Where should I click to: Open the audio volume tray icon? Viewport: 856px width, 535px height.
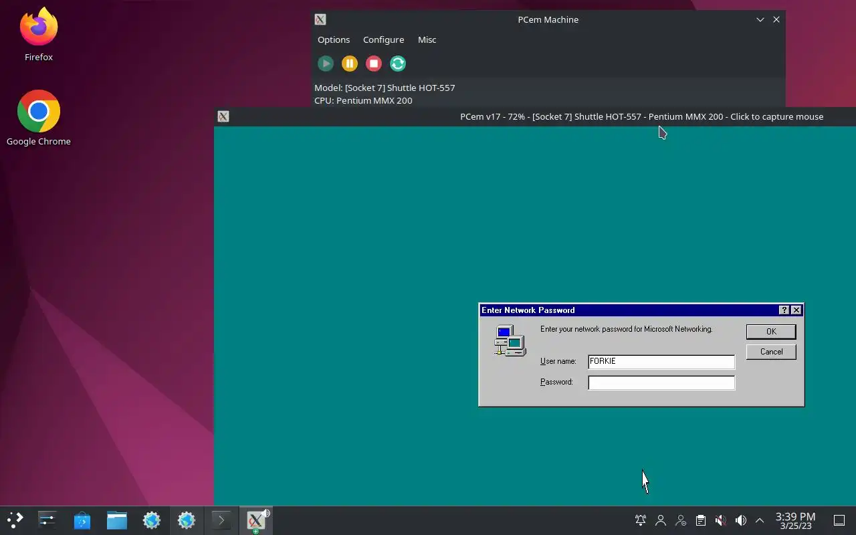740,520
